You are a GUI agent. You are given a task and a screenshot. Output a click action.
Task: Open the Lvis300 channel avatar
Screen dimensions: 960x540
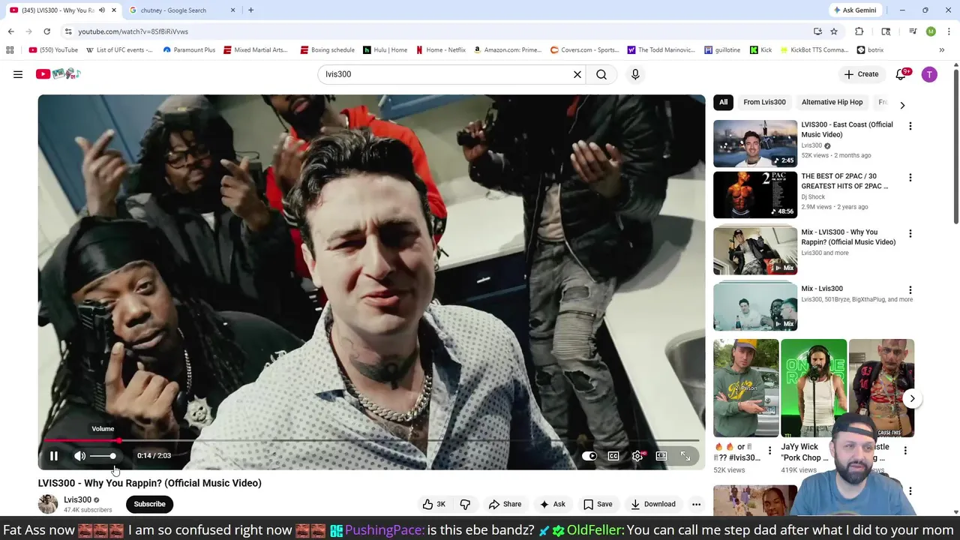click(x=48, y=504)
